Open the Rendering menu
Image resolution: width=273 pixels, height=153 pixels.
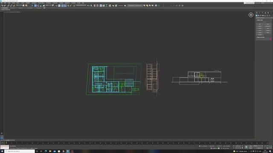(48, 3)
